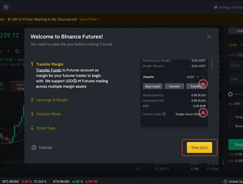Click the scrollbar in the preview panel
Screen dimensions: 243x184
point(212,63)
